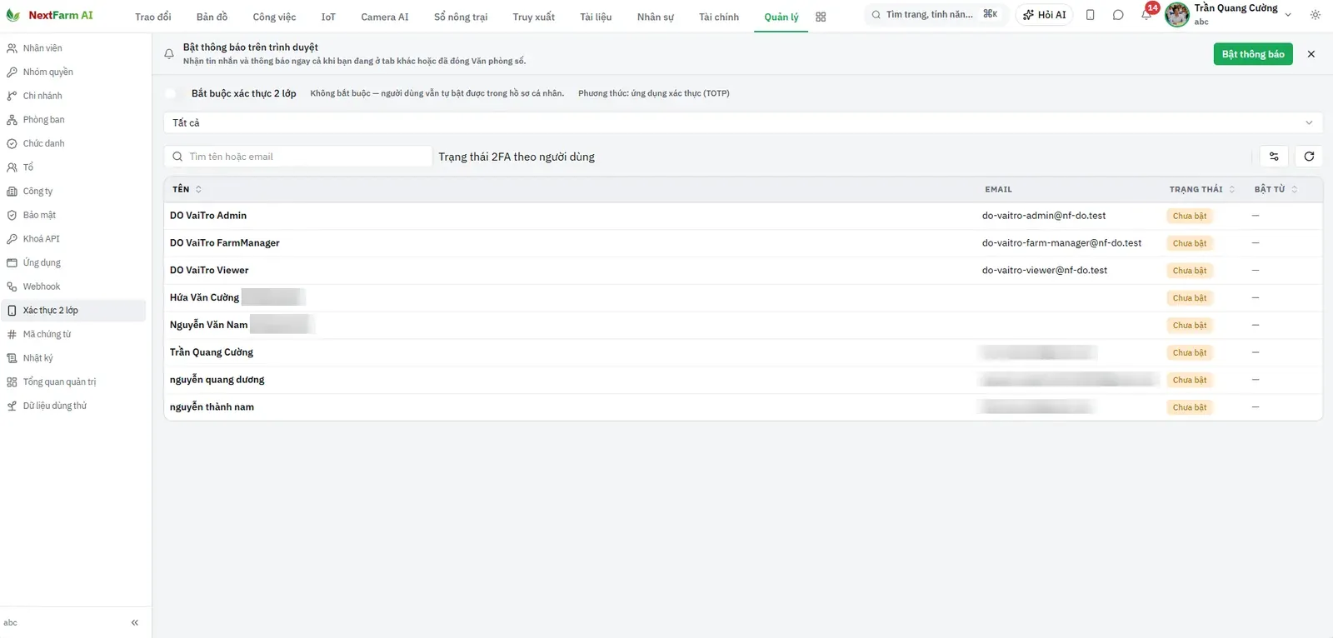This screenshot has height=638, width=1333.
Task: Open the Trần Quang Cường account menu chevron
Action: [x=1288, y=15]
